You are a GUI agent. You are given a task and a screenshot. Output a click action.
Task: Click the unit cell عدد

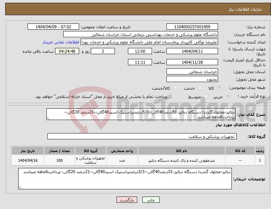coord(122,160)
